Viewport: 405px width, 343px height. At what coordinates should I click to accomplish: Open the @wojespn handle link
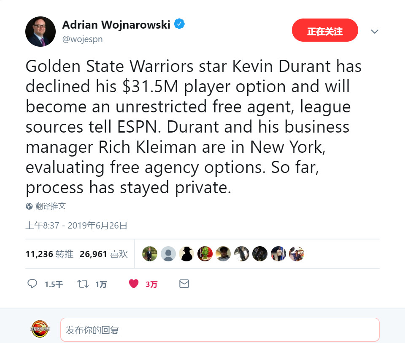point(82,39)
